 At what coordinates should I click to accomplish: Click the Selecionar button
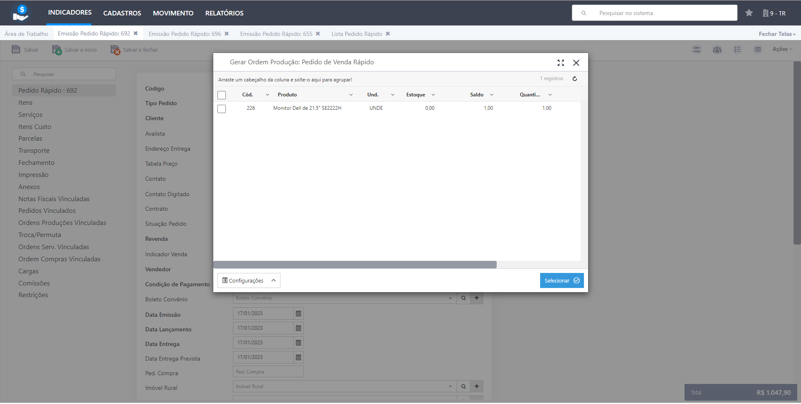point(562,280)
